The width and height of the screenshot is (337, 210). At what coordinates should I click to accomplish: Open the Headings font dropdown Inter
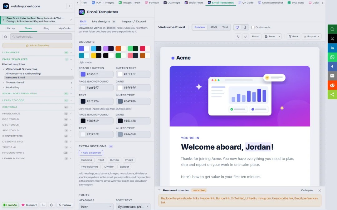[x=96, y=207]
